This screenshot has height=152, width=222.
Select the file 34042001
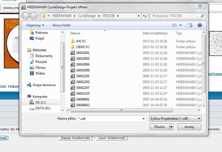[x=80, y=53]
